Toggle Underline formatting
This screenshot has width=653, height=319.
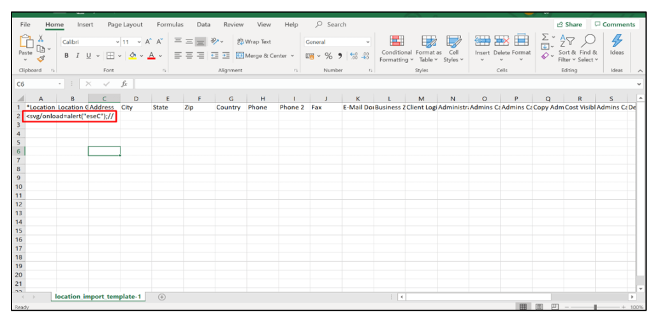(88, 55)
